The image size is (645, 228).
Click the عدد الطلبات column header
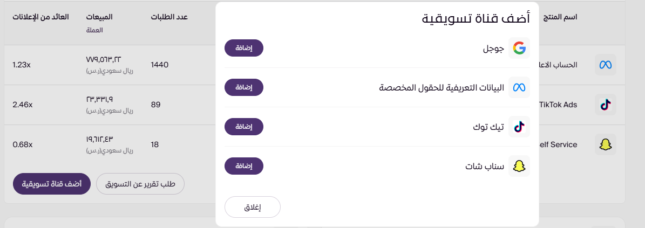(x=169, y=17)
